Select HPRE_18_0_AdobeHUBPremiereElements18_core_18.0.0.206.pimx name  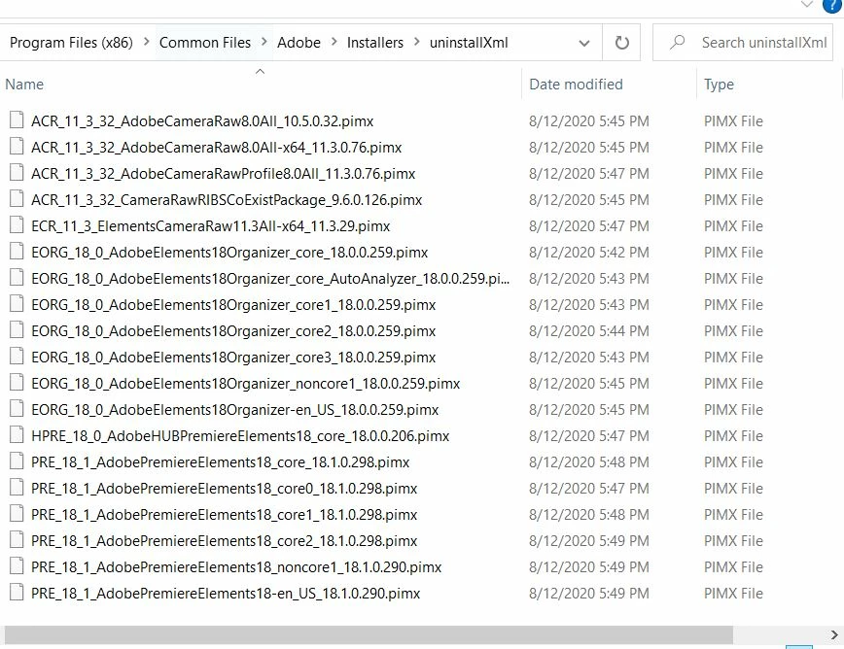(x=240, y=436)
